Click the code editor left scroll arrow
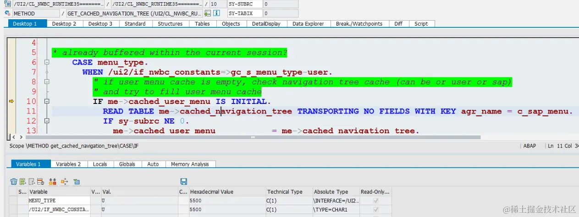 coord(14,137)
